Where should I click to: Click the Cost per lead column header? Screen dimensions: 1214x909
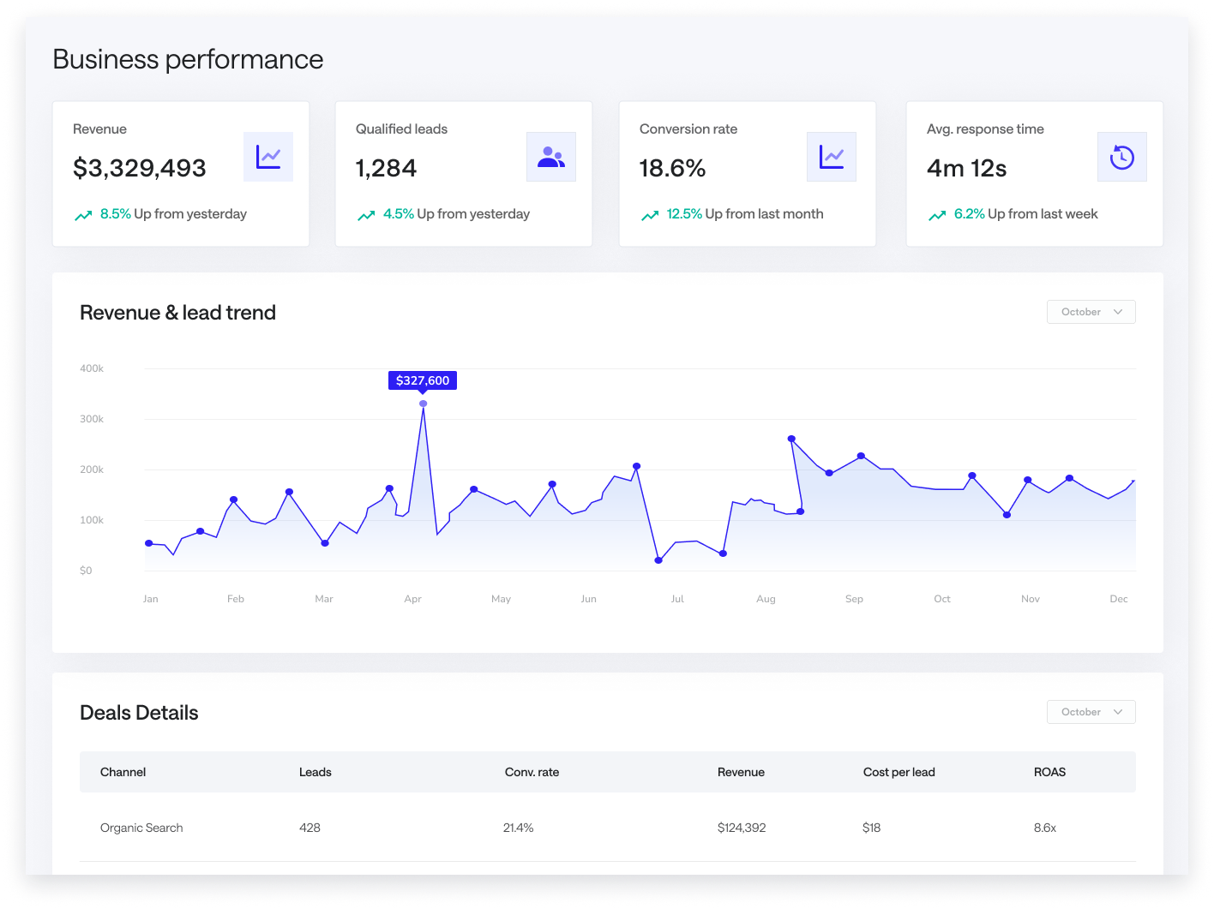tap(899, 772)
